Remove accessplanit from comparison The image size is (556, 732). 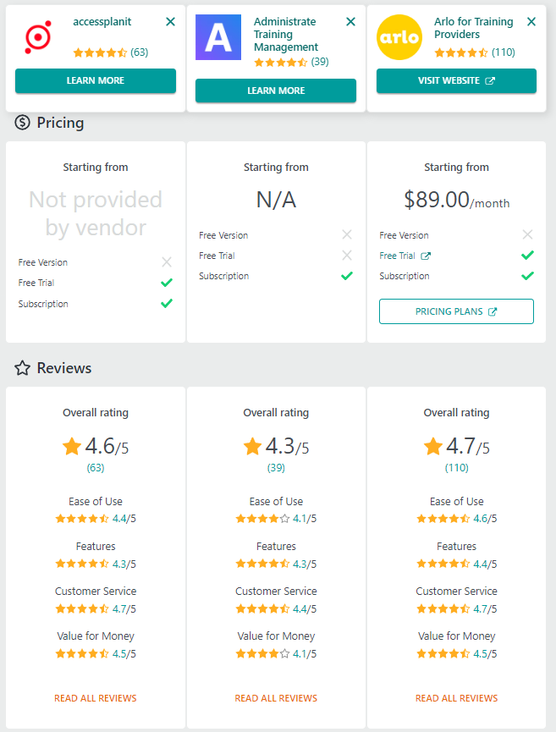(171, 22)
